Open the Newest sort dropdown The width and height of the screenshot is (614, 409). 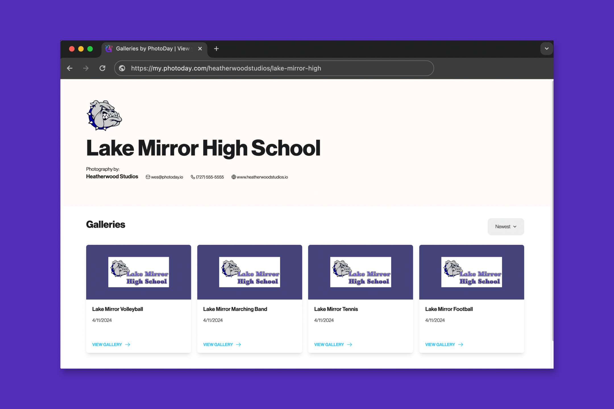click(506, 227)
